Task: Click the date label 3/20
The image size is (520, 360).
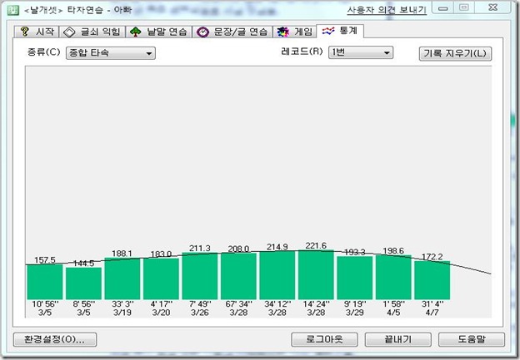Action: [161, 313]
